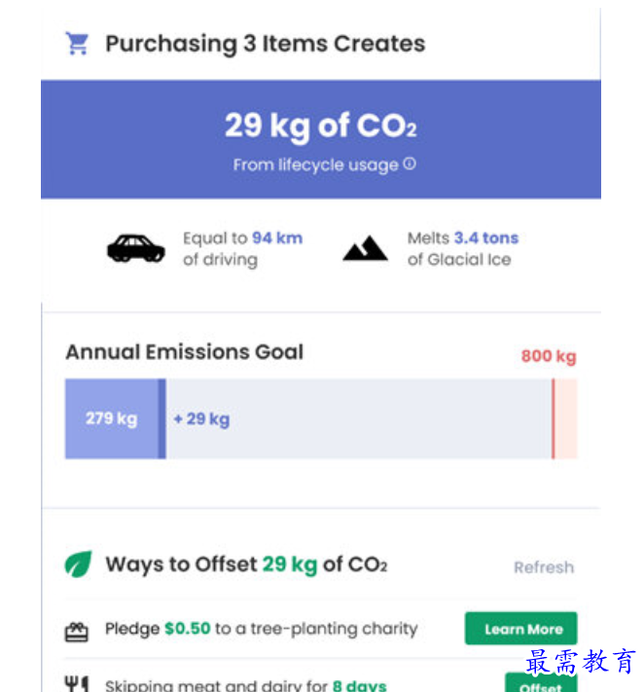Click the Offset button for skipping meat
Screen dimensions: 644x692
pos(541,682)
